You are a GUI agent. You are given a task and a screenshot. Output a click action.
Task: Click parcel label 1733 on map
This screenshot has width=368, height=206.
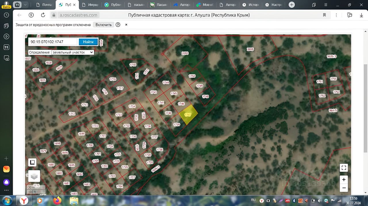pyautogui.click(x=119, y=115)
